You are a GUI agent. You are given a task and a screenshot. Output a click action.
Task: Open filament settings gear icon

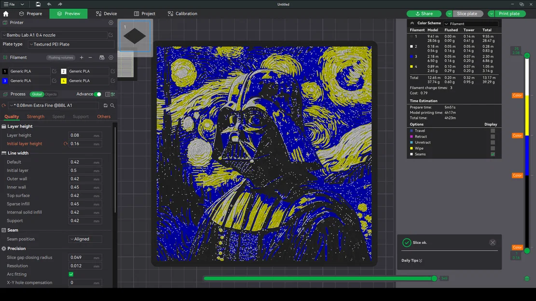(111, 58)
